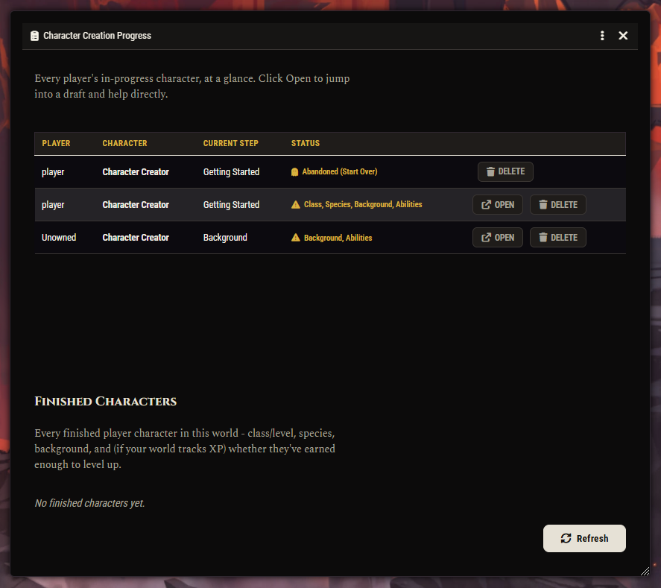Click the ghost icon beside Abandoned status
This screenshot has width=661, height=588.
pos(294,172)
